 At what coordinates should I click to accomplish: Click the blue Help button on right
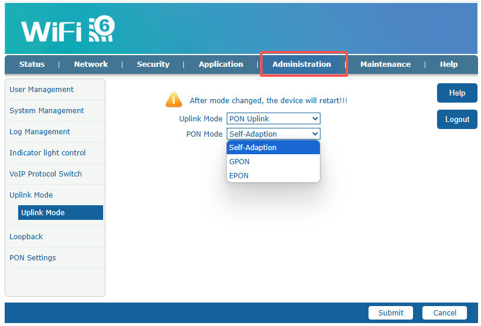[x=457, y=93]
